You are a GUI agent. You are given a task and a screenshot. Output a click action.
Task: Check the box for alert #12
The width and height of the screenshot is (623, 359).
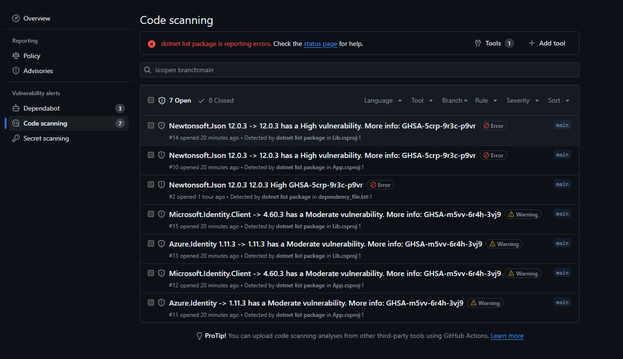[151, 273]
